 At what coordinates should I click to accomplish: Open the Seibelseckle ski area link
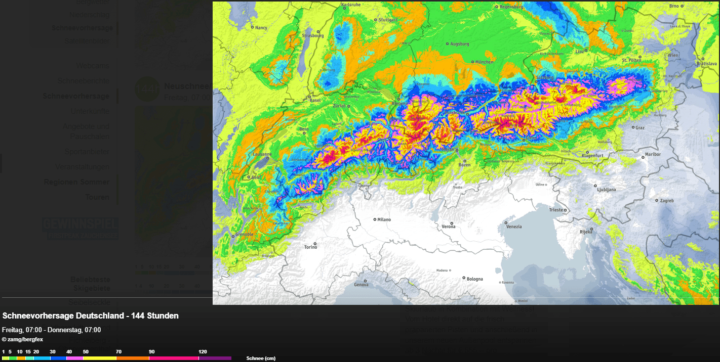(x=89, y=302)
